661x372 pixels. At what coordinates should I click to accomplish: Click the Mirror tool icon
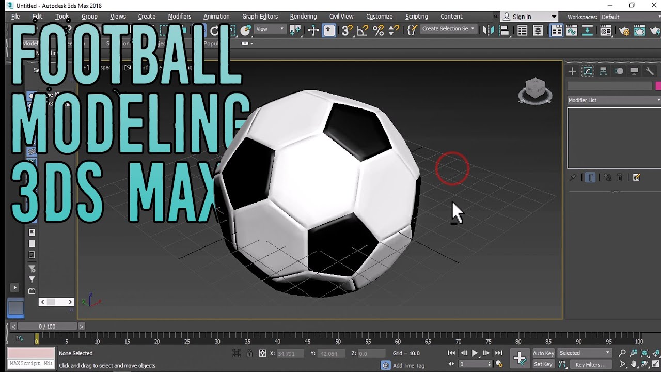(x=488, y=30)
